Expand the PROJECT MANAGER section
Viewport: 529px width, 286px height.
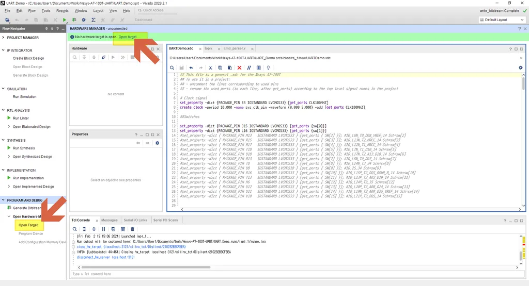click(x=4, y=37)
